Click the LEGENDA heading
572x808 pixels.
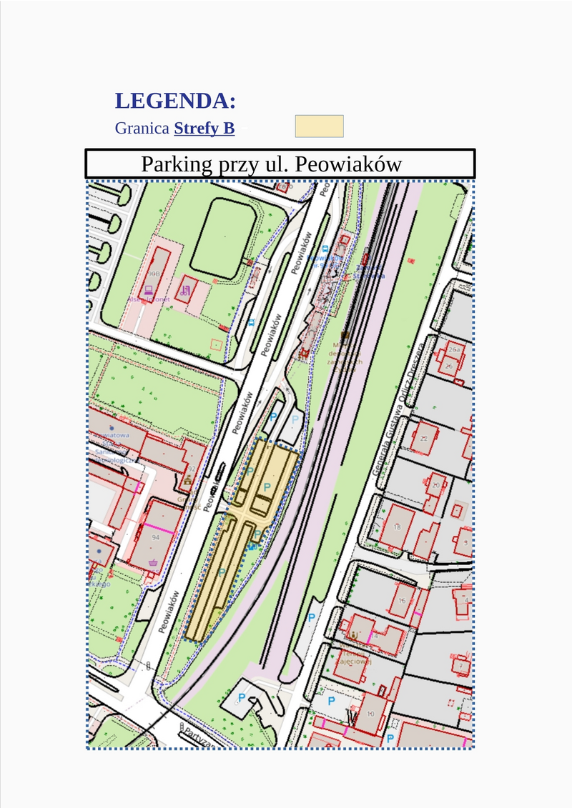[175, 101]
